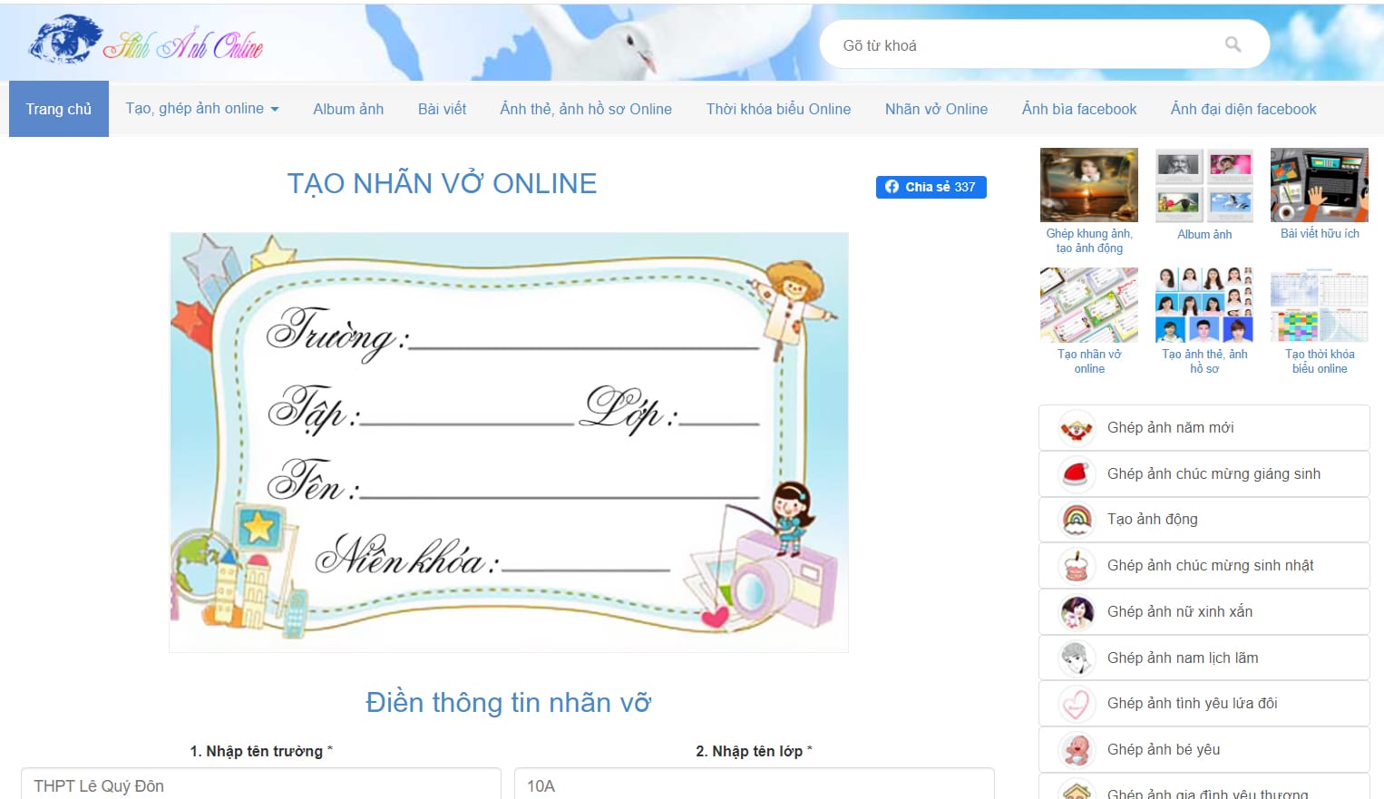Click the man icon beside Ghép ảnh nam lịch lãm
The height and width of the screenshot is (799, 1384).
click(1074, 658)
